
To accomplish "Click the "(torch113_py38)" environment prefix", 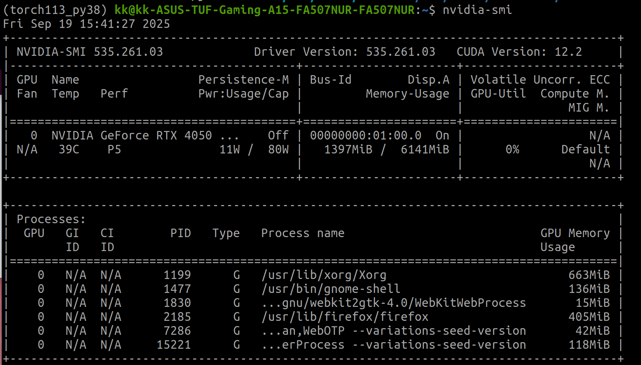I will pos(55,10).
